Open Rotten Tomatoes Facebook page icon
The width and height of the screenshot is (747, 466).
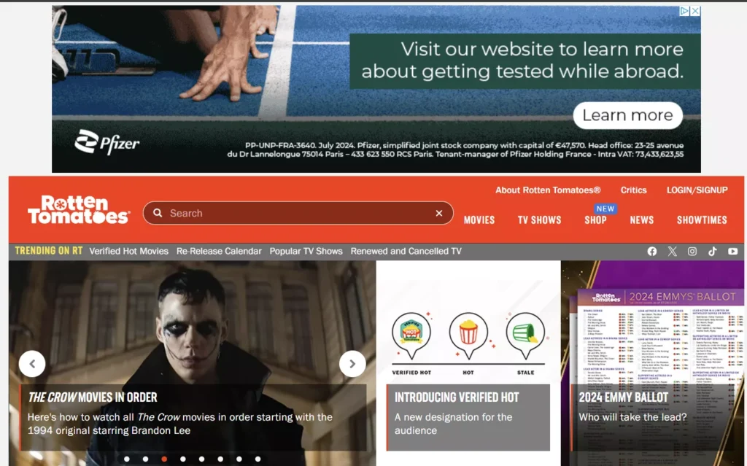[652, 251]
